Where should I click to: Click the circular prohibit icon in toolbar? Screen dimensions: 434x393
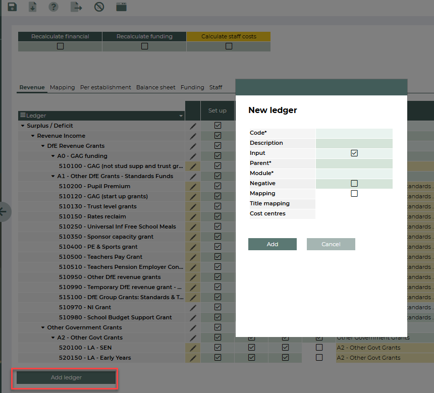(x=99, y=7)
